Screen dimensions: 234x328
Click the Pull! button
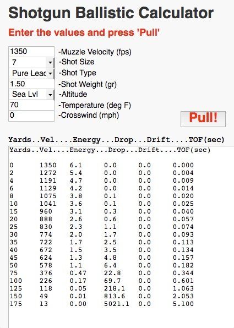tap(203, 119)
